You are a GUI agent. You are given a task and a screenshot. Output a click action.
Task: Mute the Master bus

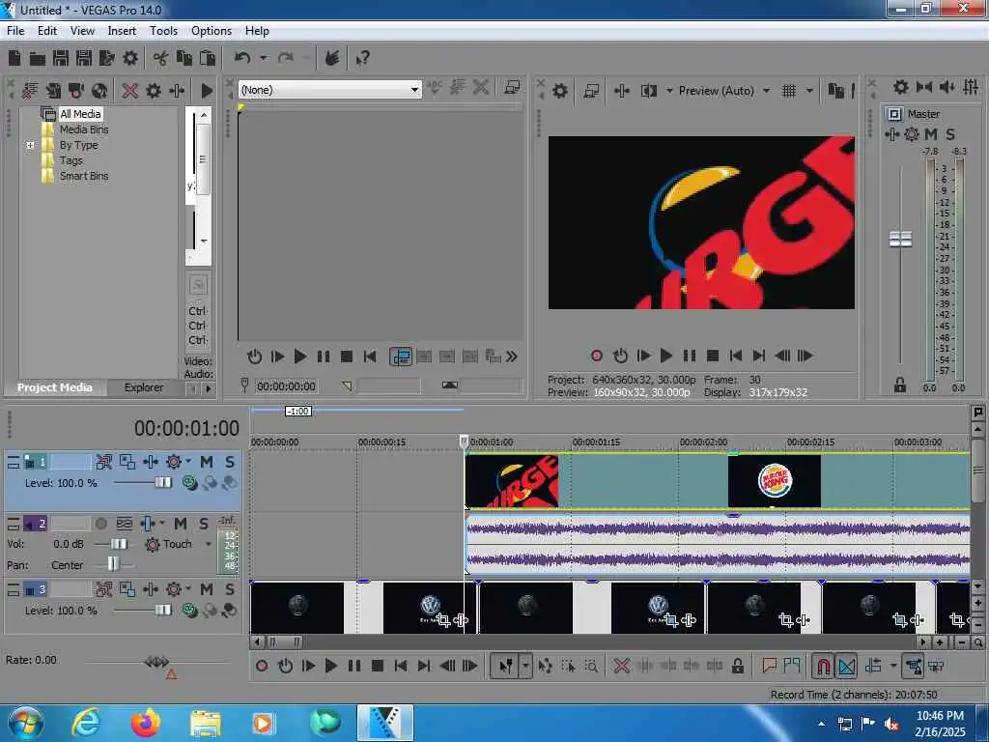click(x=930, y=134)
